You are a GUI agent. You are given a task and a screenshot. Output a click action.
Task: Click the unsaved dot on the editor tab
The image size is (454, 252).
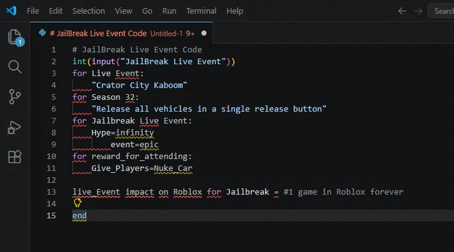(204, 33)
